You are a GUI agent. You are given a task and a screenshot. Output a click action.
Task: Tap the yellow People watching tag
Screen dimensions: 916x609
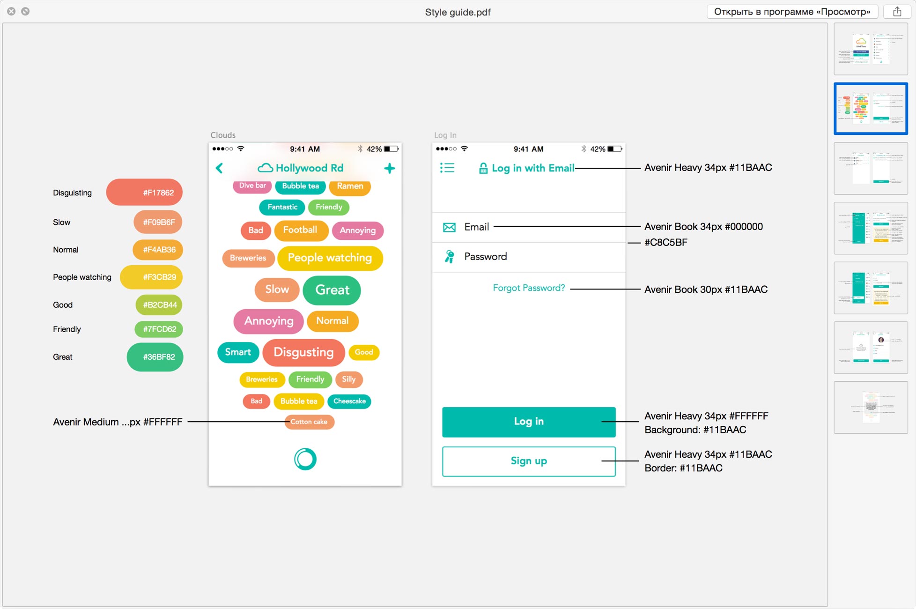[x=330, y=258]
